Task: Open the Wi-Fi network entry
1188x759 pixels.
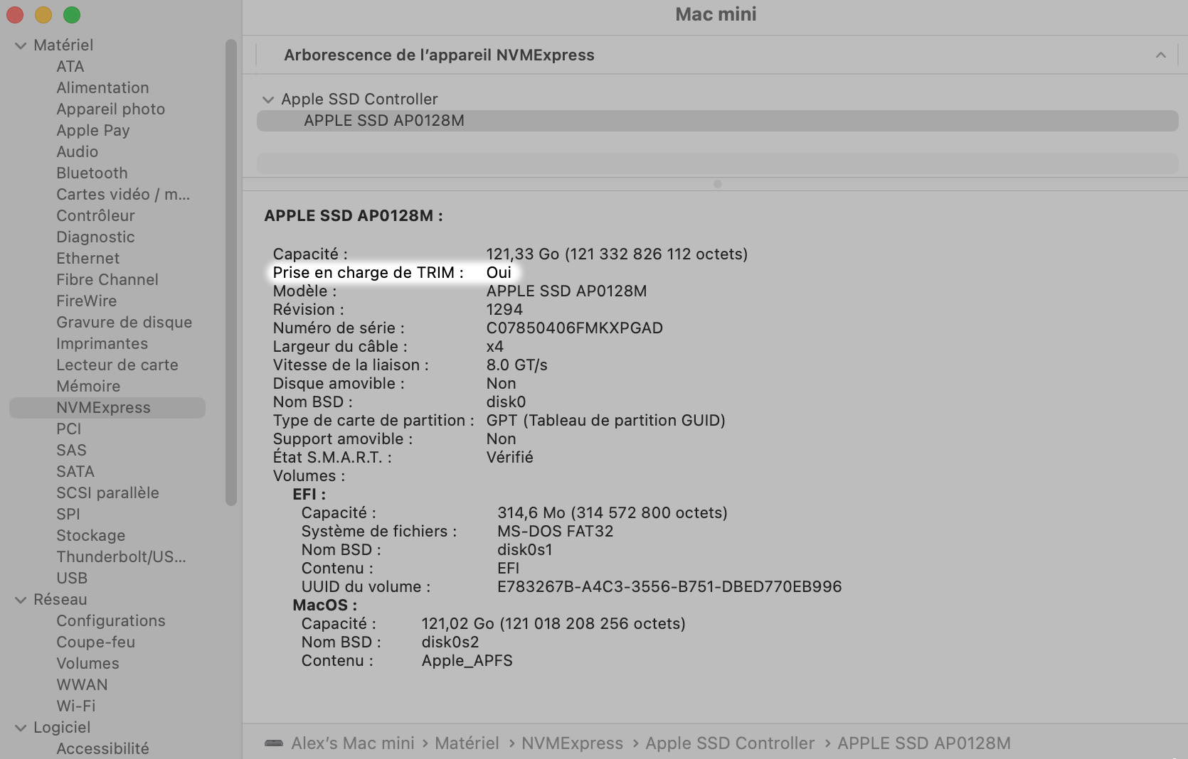Action: 75,706
